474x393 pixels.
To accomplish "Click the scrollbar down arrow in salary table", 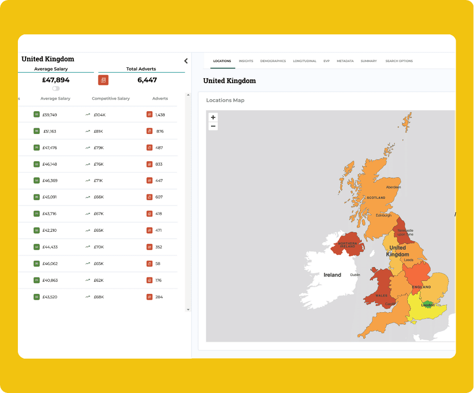I will point(188,309).
